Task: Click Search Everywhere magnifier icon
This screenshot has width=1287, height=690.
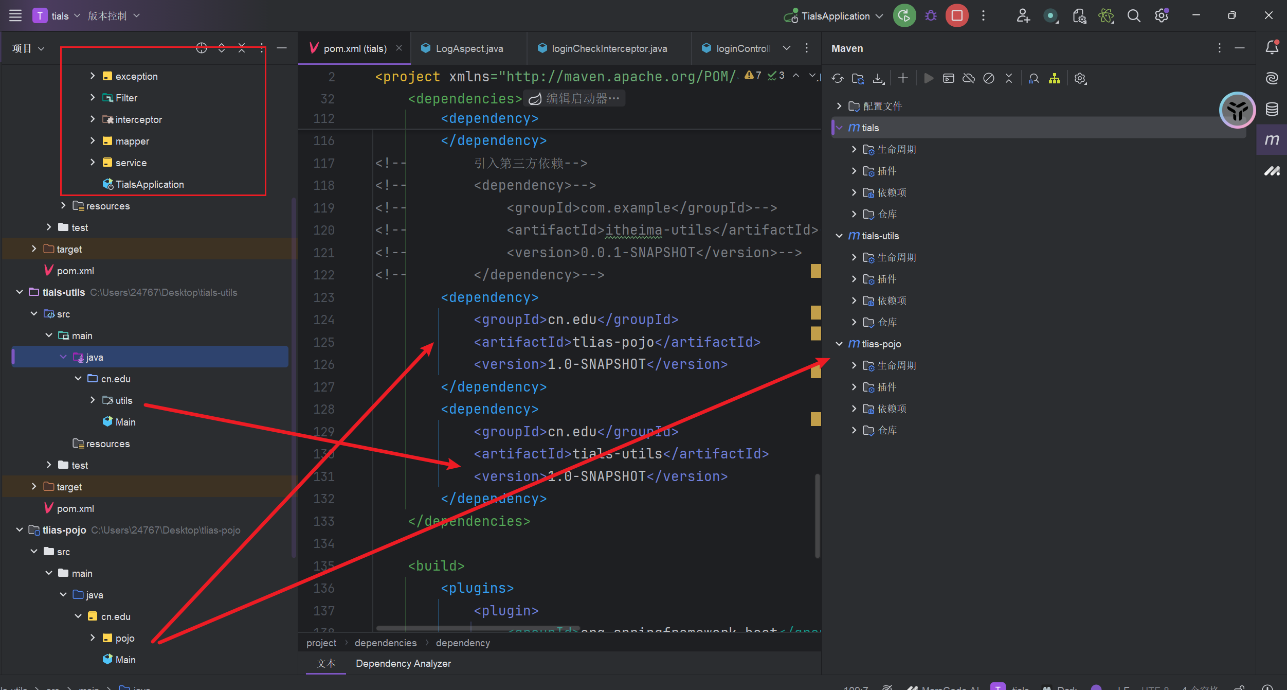Action: tap(1133, 16)
